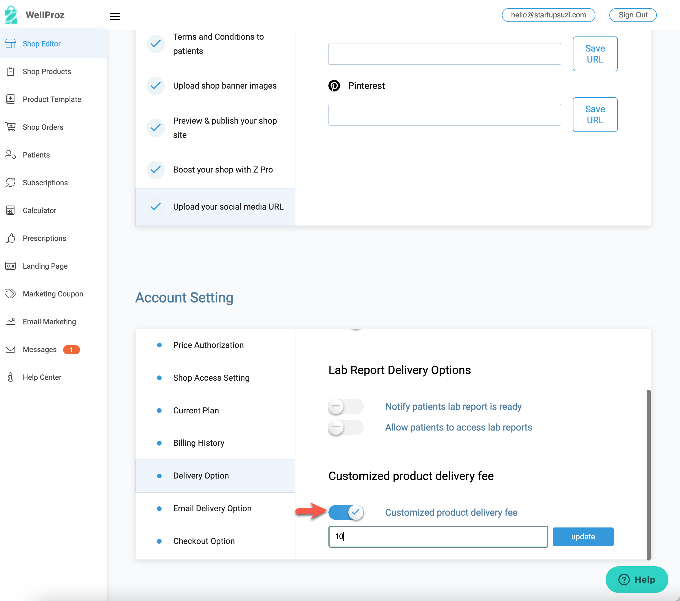Click the Shop Products clipboard icon
The width and height of the screenshot is (680, 601).
coord(10,72)
